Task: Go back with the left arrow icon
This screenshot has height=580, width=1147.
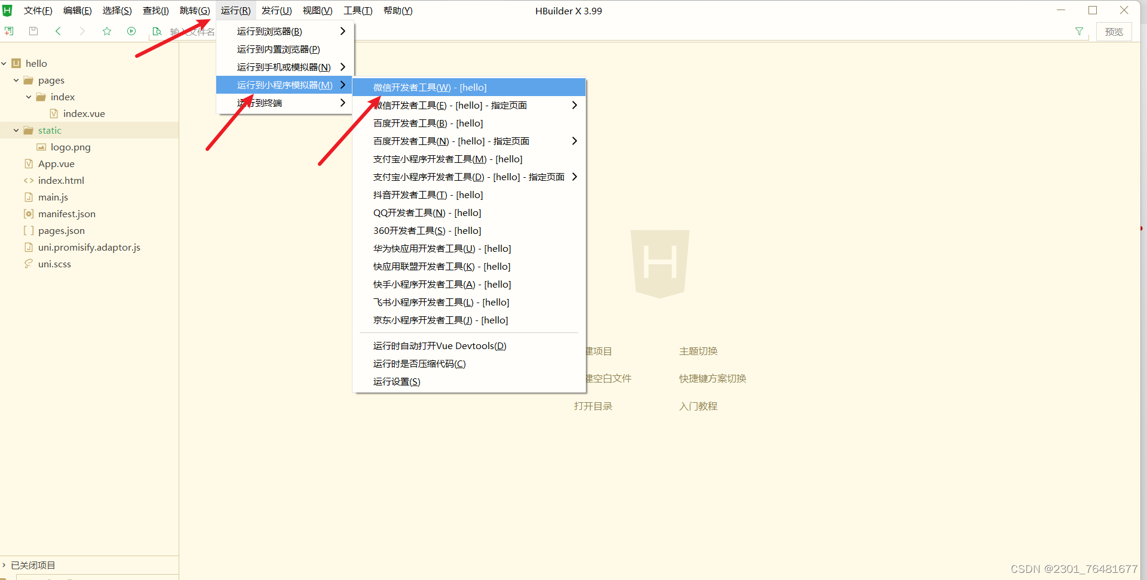Action: tap(58, 31)
